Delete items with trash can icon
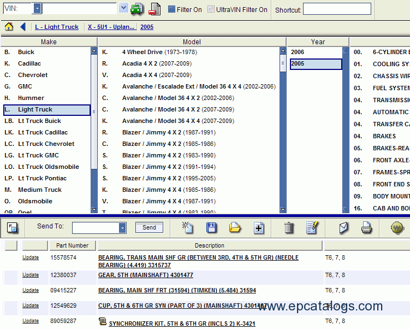Image resolution: width=410 pixels, height=329 pixels. tap(289, 228)
